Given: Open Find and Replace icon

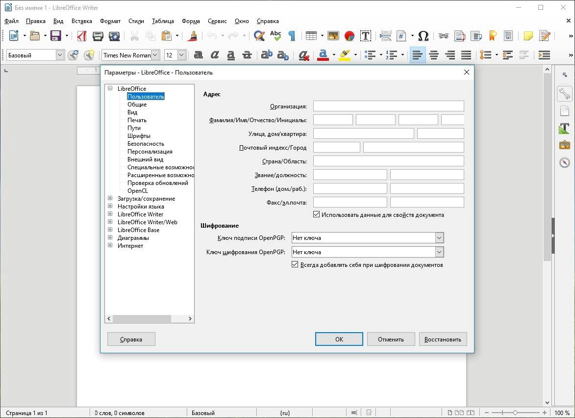Looking at the screenshot, I should 259,36.
